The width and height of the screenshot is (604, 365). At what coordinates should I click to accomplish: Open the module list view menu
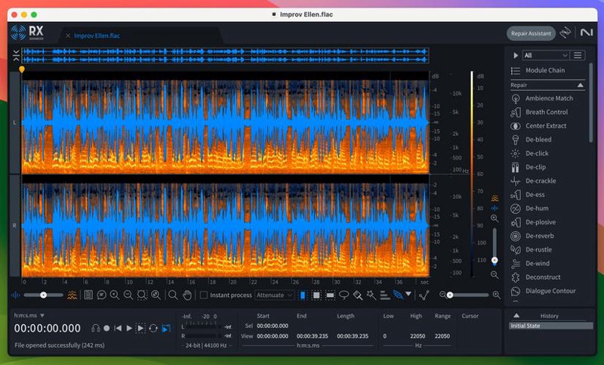(578, 55)
